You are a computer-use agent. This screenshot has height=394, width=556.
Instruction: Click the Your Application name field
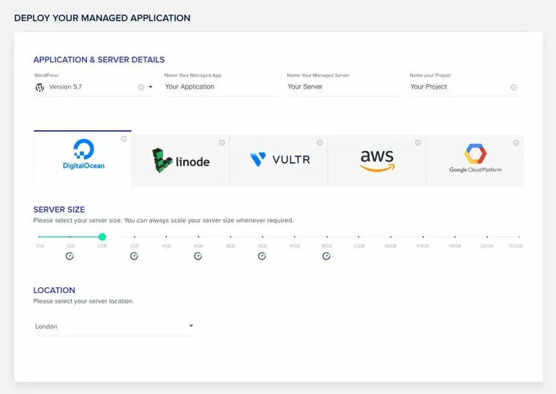221,87
